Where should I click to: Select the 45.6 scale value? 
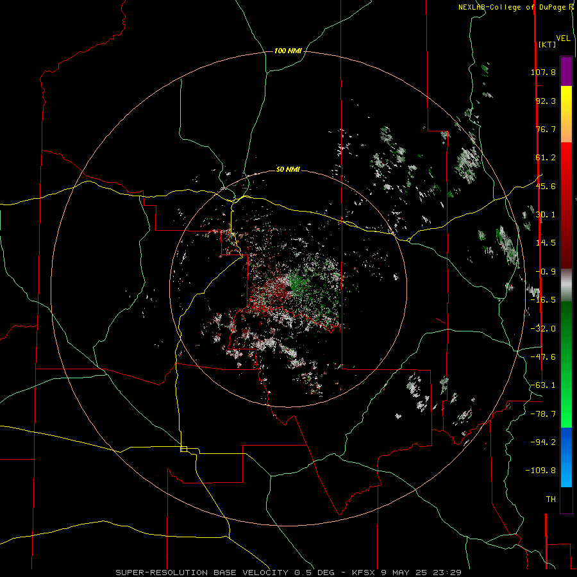coord(546,186)
